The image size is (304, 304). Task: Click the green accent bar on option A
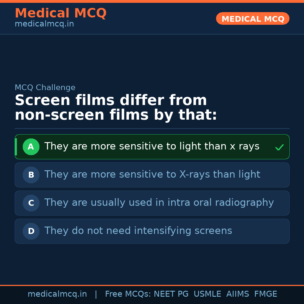16,147
